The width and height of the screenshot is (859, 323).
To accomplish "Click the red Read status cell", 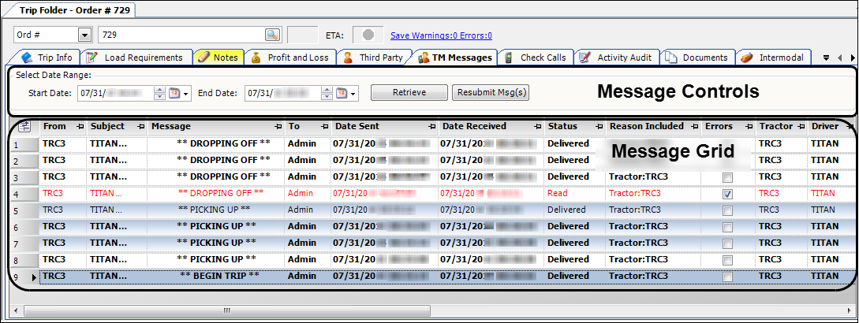I will [x=575, y=194].
